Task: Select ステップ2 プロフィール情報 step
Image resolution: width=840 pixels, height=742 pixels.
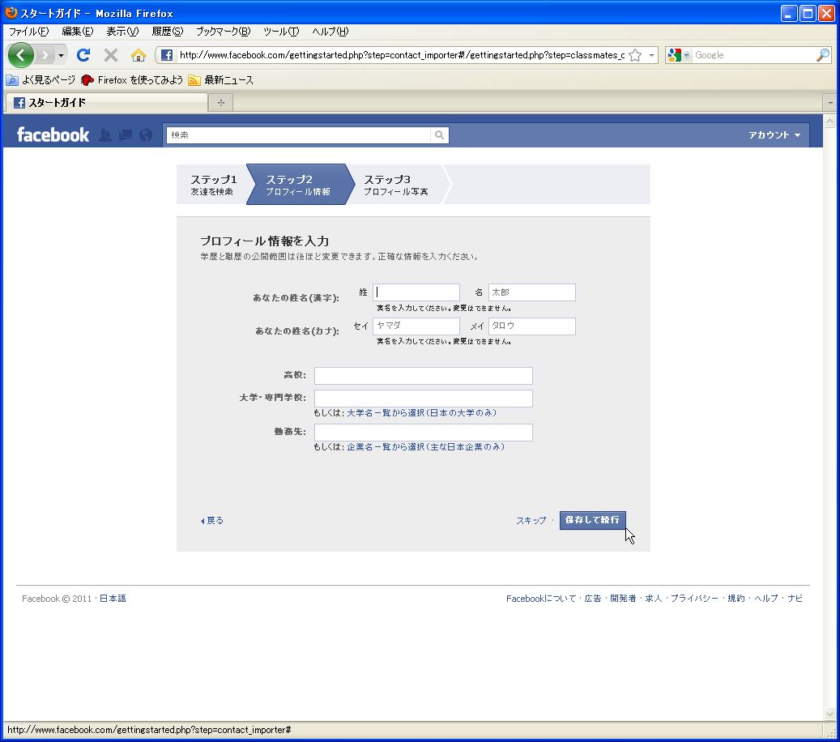Action: [x=298, y=185]
